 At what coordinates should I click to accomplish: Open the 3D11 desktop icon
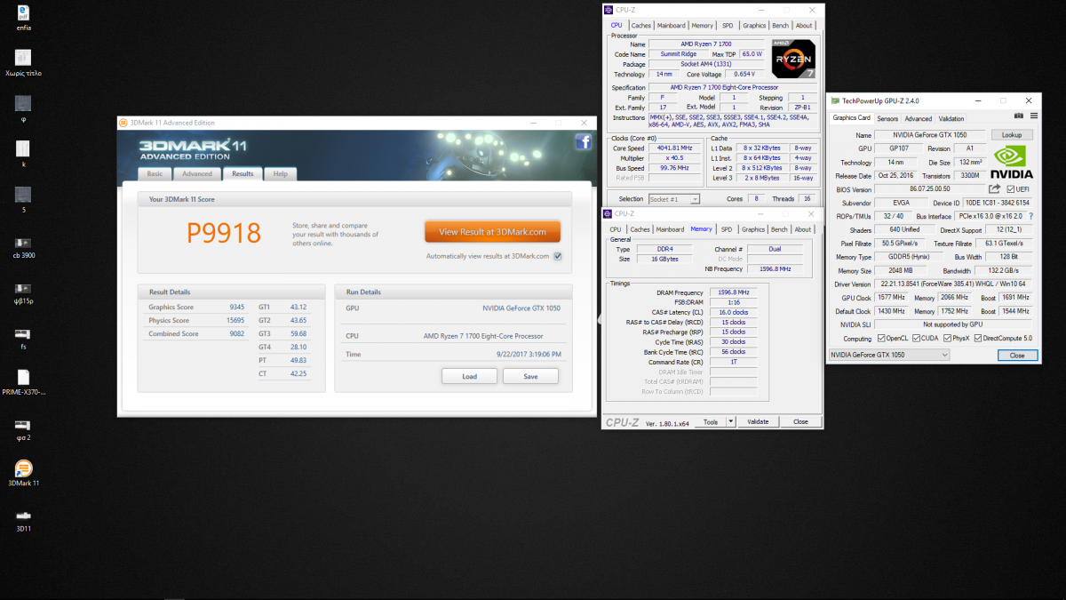(24, 520)
